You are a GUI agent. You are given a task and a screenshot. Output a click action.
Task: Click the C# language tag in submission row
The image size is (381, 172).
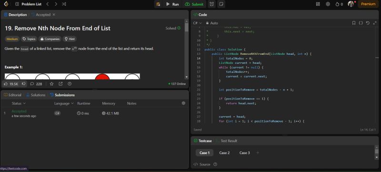(57, 113)
